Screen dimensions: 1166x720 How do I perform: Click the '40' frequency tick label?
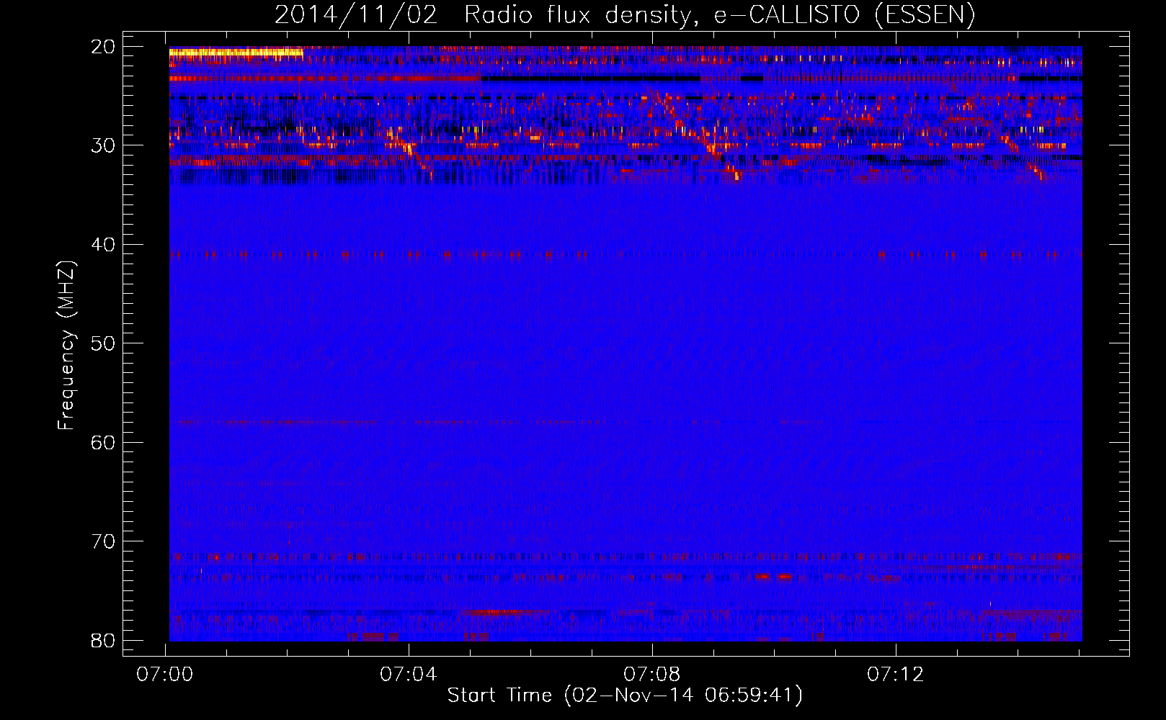(x=104, y=245)
